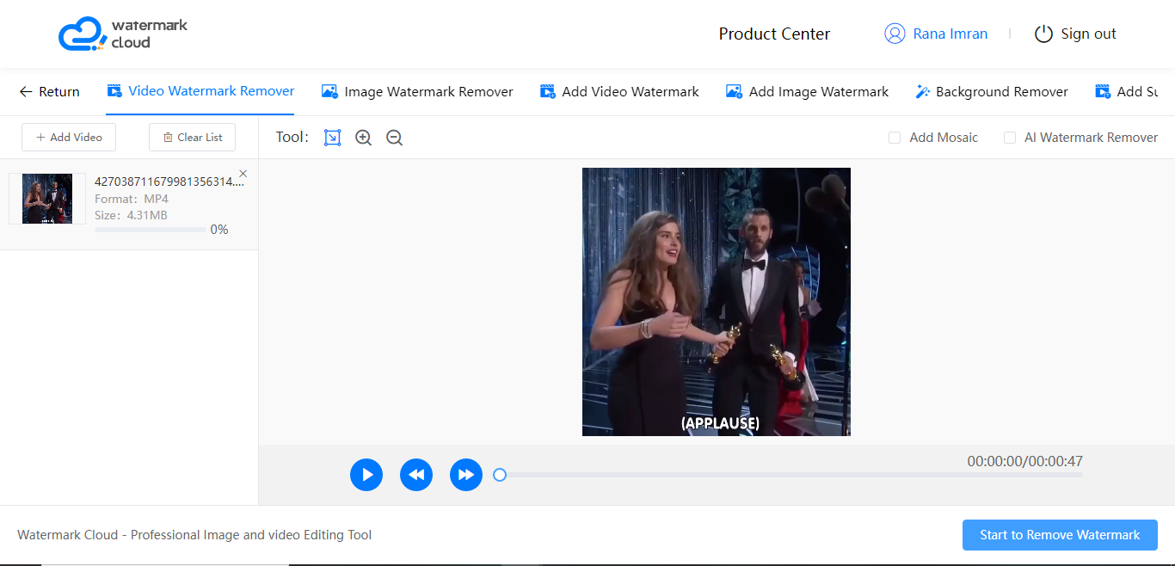Click the 0% progress bar of the video

[151, 230]
